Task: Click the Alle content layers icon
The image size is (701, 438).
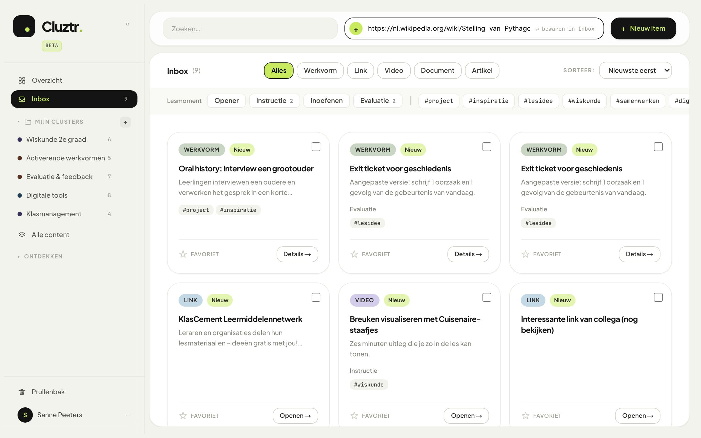Action: tap(22, 234)
